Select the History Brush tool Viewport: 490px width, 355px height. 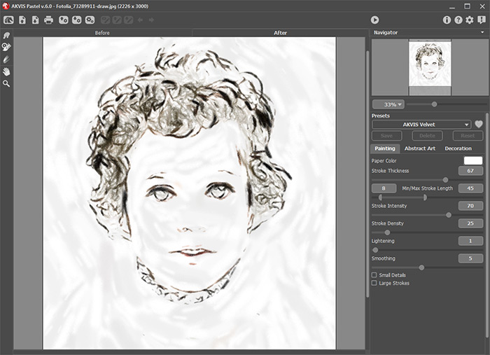[6, 47]
